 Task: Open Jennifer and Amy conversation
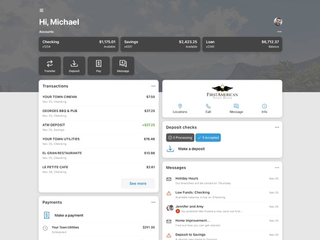click(222, 209)
